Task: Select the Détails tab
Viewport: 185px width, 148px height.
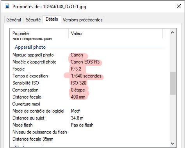Action: pyautogui.click(x=52, y=19)
